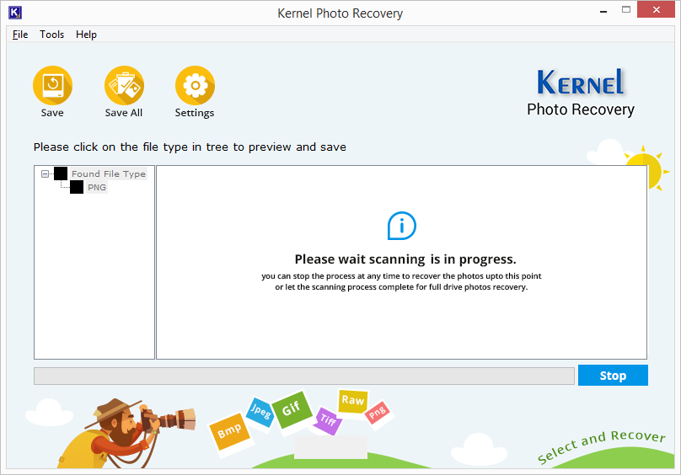The image size is (681, 475).
Task: Minimize the Kernel Photo Recovery window
Action: tap(603, 10)
